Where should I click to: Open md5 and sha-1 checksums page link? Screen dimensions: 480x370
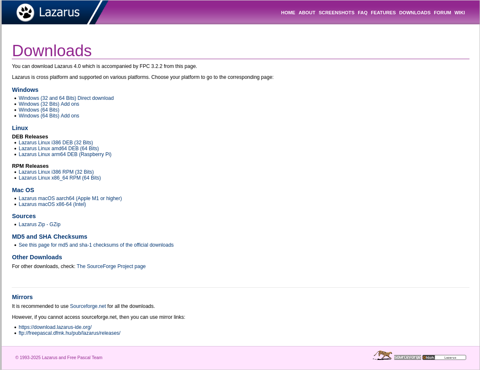[96, 245]
